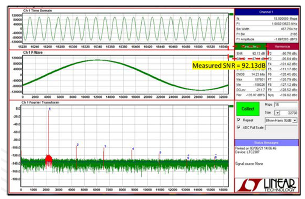Click harmonic marker 2 in Fourier Transform
Screen dimensions: 305x199
(77, 144)
